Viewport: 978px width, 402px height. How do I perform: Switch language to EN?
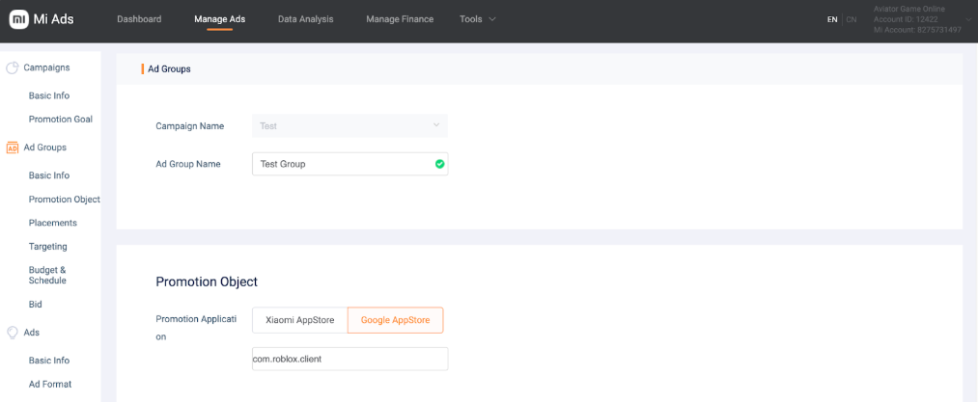(832, 19)
